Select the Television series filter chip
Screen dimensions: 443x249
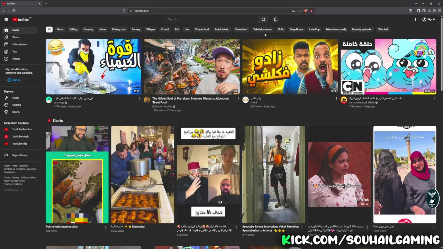click(x=262, y=29)
